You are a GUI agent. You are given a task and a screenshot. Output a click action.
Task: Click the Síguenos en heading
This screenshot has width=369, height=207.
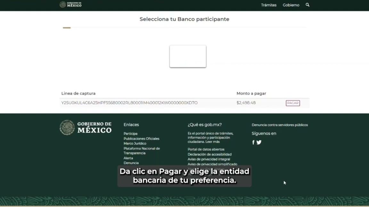[x=264, y=133]
